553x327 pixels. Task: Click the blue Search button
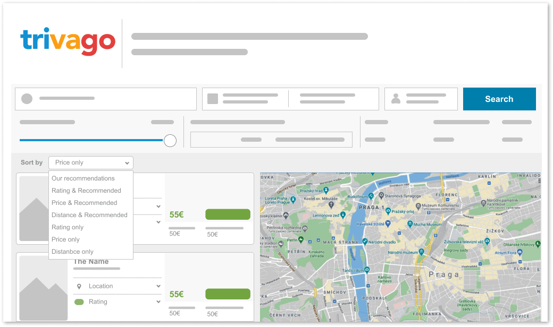point(499,99)
